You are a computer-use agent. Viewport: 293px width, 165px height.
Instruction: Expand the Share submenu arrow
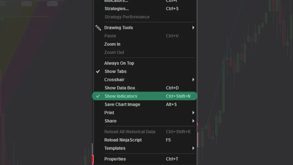[x=193, y=121]
